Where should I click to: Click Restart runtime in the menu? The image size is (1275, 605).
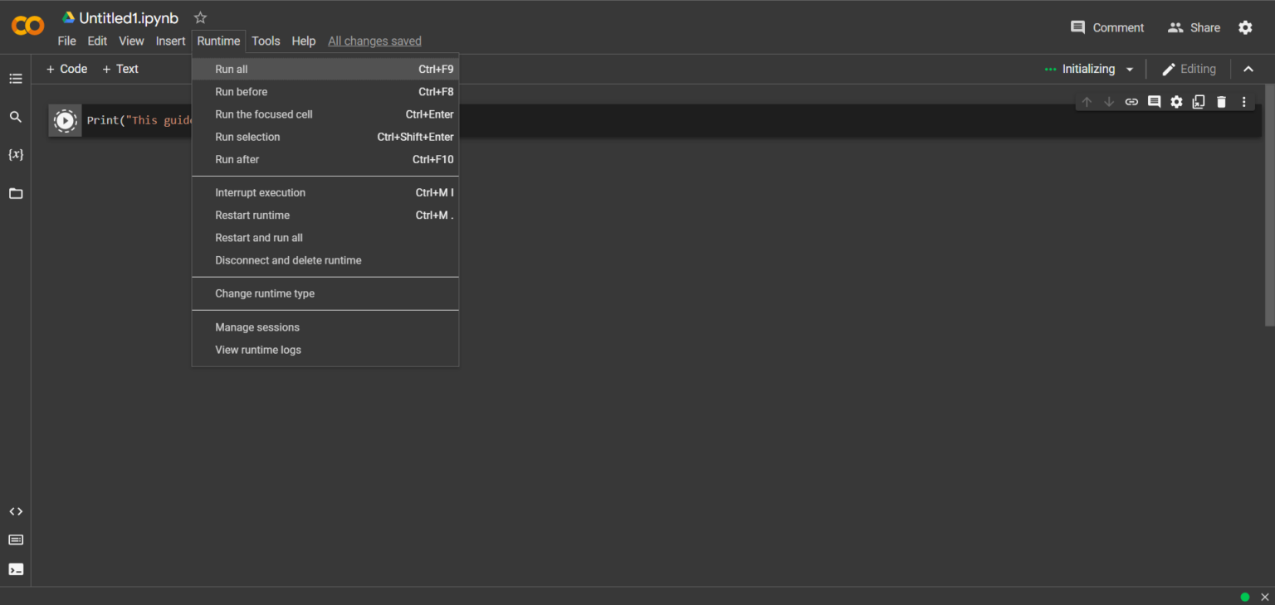252,215
